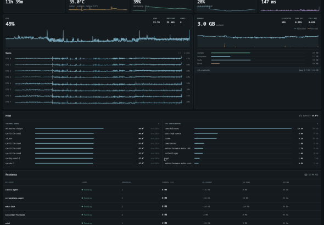Click the cameraserver contributor bar
The width and height of the screenshot is (324, 225).
coord(199,143)
